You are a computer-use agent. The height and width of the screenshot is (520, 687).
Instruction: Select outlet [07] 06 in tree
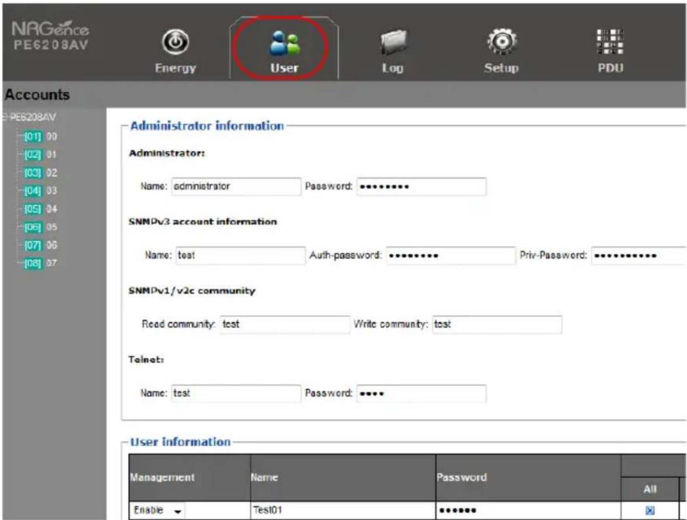tap(40, 245)
